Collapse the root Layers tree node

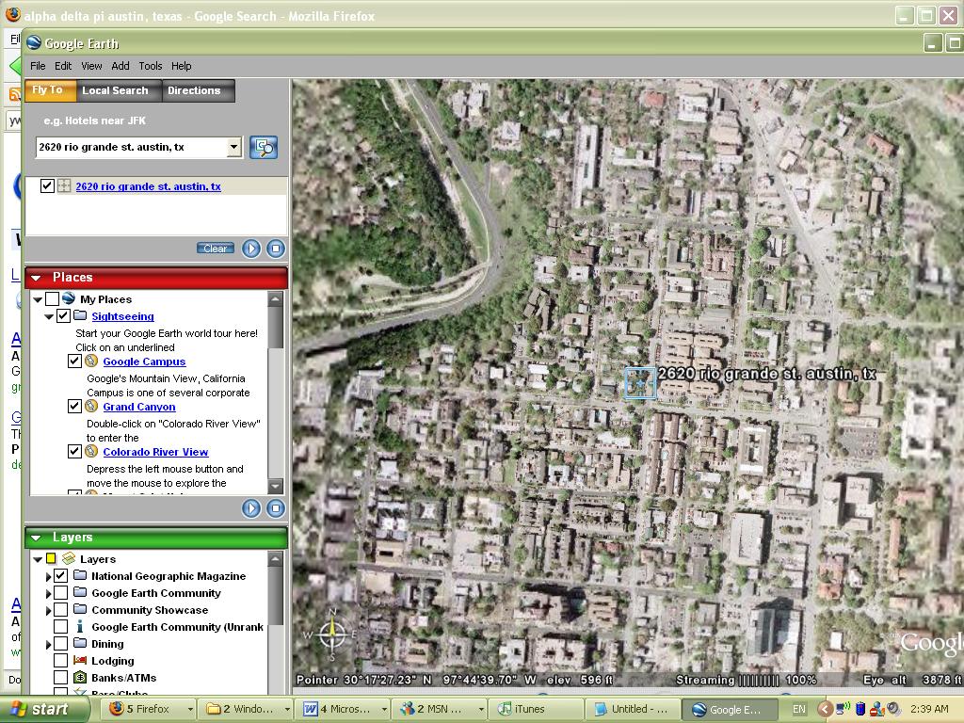(38, 559)
